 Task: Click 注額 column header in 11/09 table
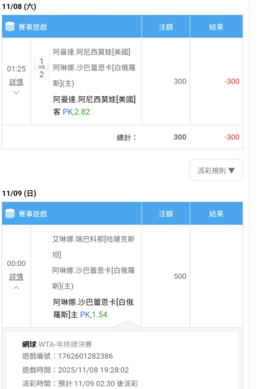(x=166, y=214)
